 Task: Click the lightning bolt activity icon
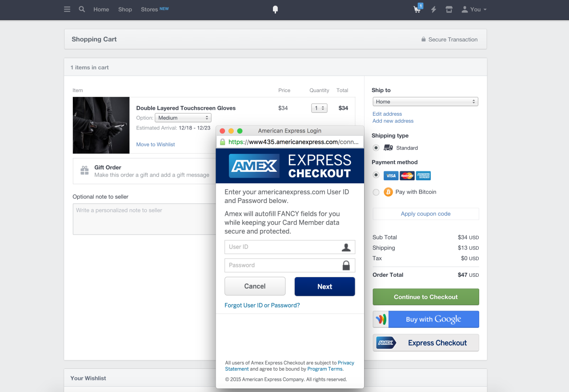(x=433, y=9)
